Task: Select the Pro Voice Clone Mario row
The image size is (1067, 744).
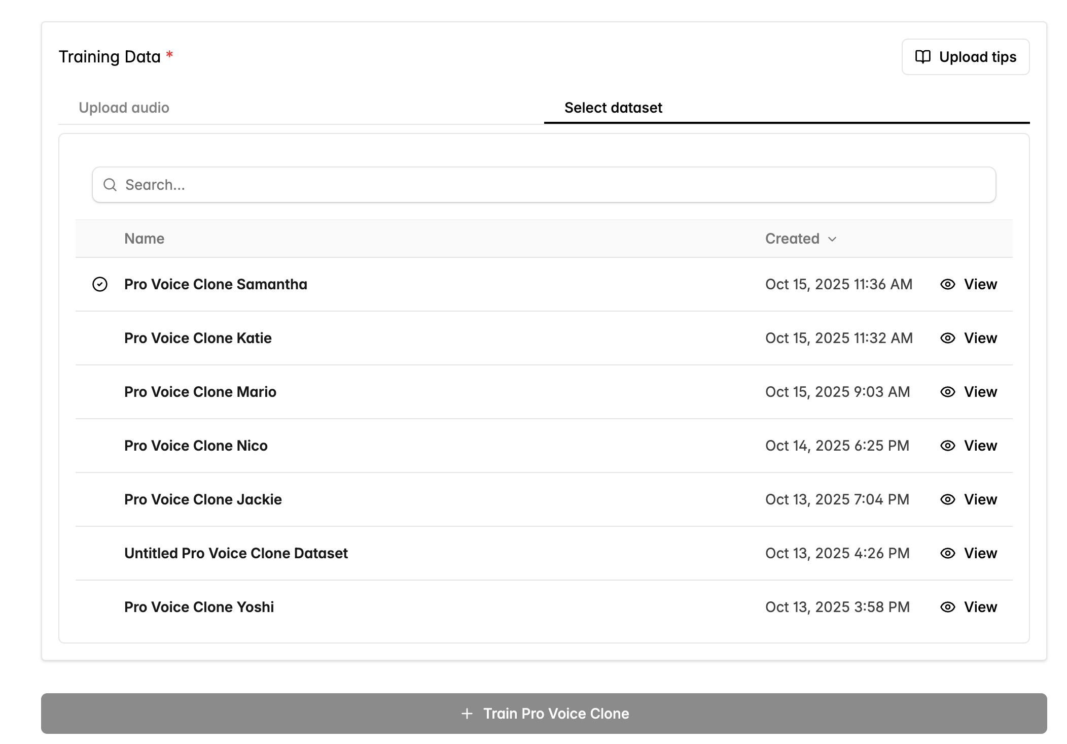Action: pos(200,392)
